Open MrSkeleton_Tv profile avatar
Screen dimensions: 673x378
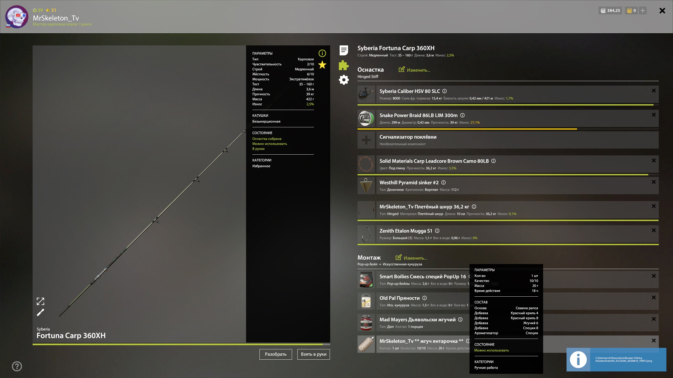click(x=17, y=17)
